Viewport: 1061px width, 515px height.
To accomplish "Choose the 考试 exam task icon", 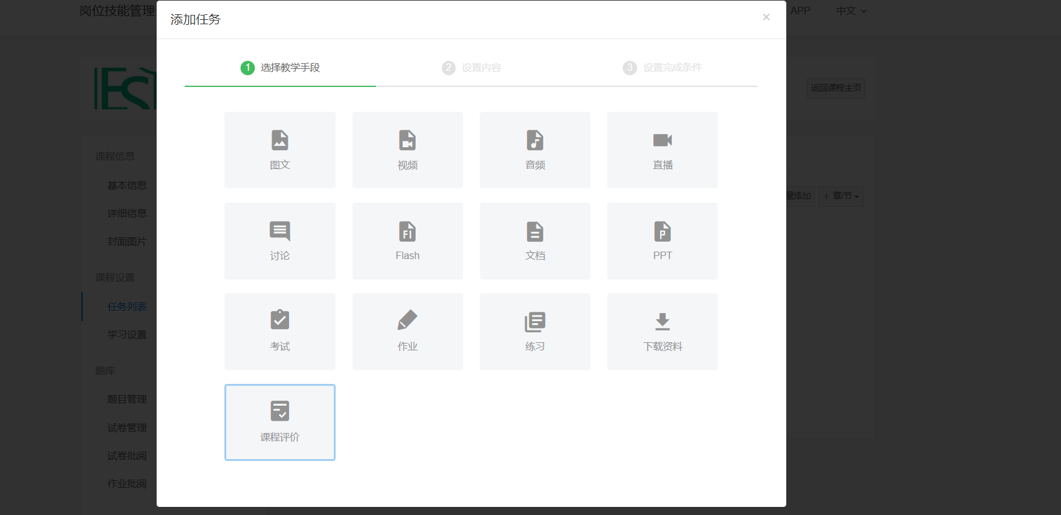I will click(x=280, y=331).
